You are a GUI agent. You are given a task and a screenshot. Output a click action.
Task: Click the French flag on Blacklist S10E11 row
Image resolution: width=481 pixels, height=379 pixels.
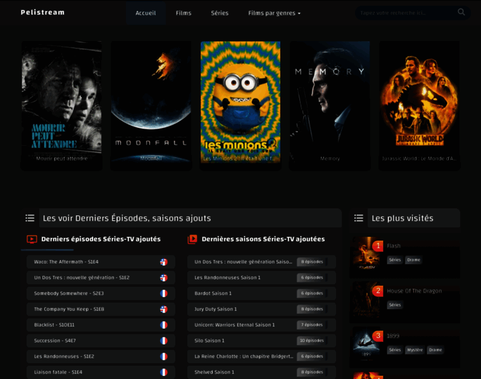point(164,325)
